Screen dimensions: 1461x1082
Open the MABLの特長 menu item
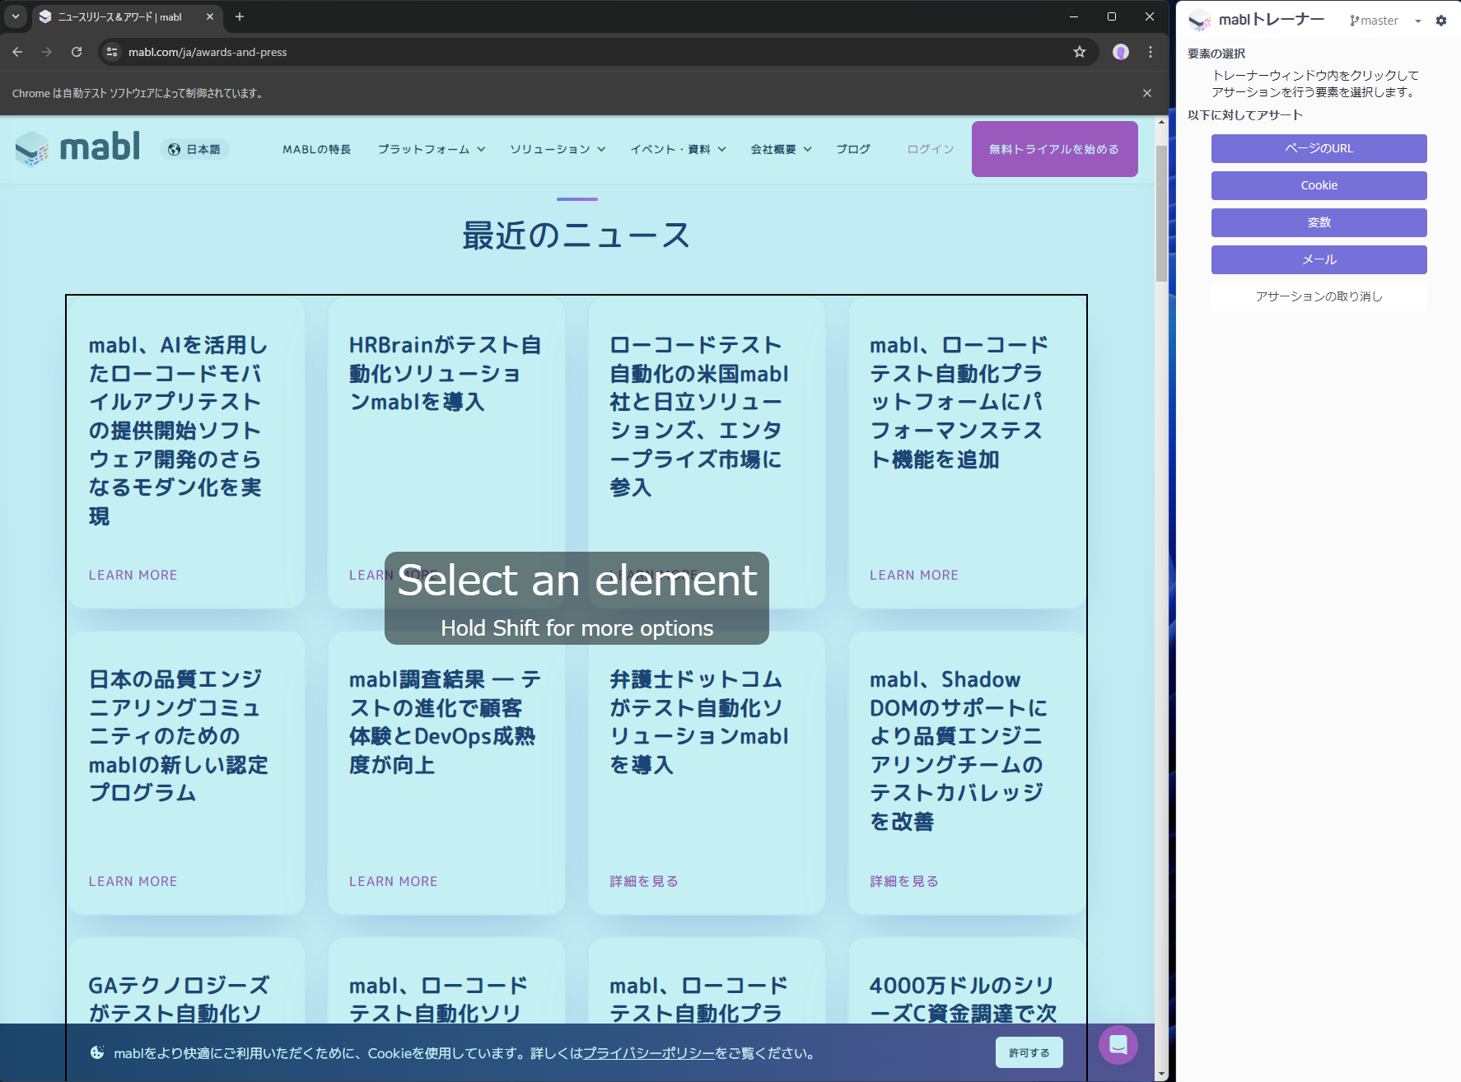point(316,149)
